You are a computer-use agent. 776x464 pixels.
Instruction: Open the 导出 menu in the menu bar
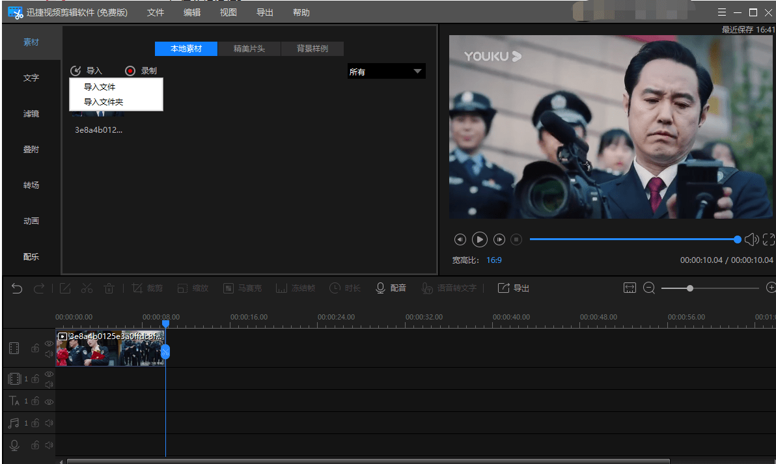point(265,12)
